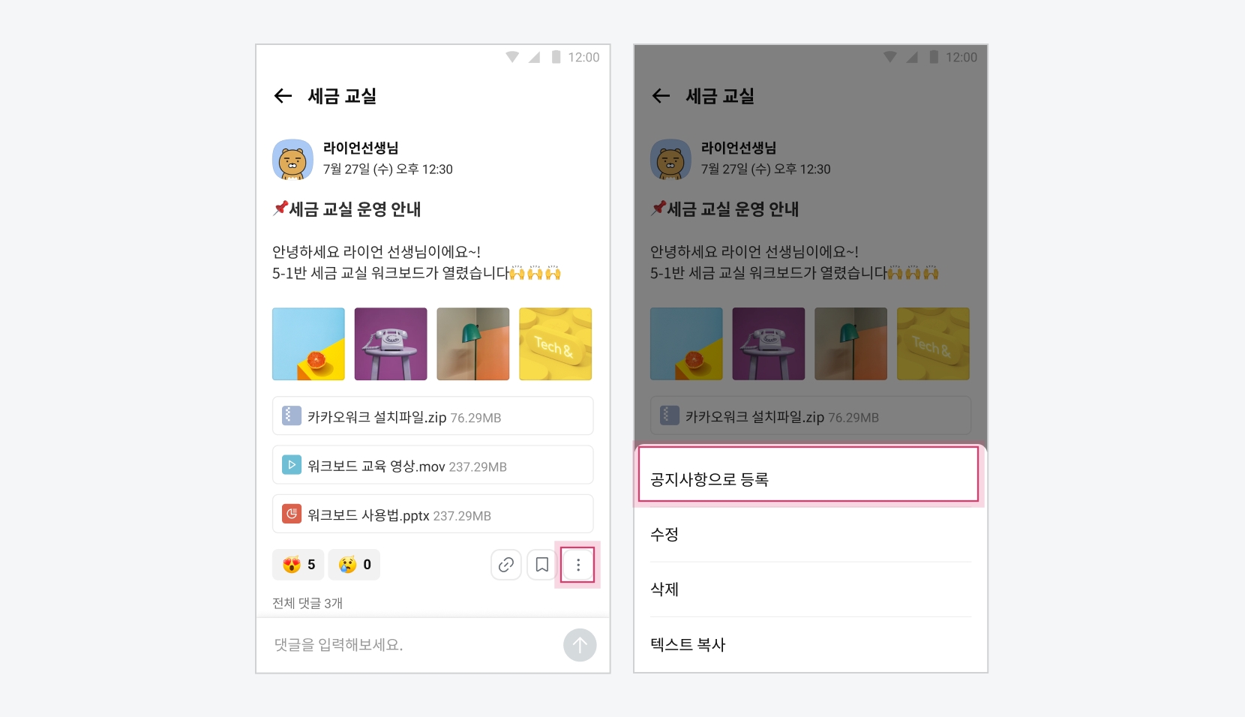Select 텍스트 복사 in the bottom sheet
Viewport: 1245px width, 717px height.
coord(811,644)
